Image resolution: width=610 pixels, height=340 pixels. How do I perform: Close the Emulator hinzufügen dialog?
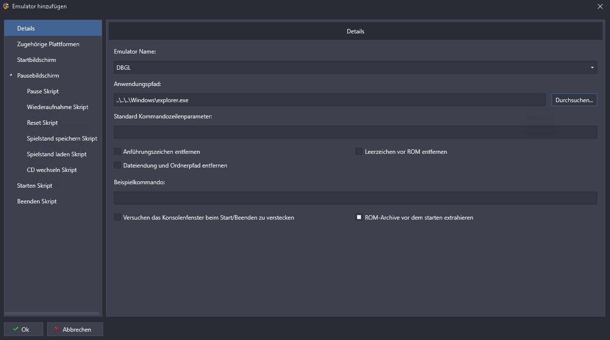click(600, 6)
